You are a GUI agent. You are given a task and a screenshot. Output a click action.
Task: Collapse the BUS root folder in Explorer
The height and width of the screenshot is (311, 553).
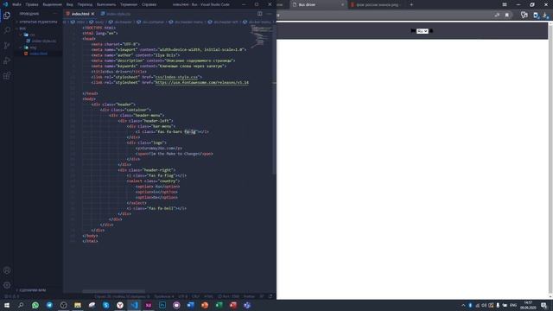(x=22, y=29)
